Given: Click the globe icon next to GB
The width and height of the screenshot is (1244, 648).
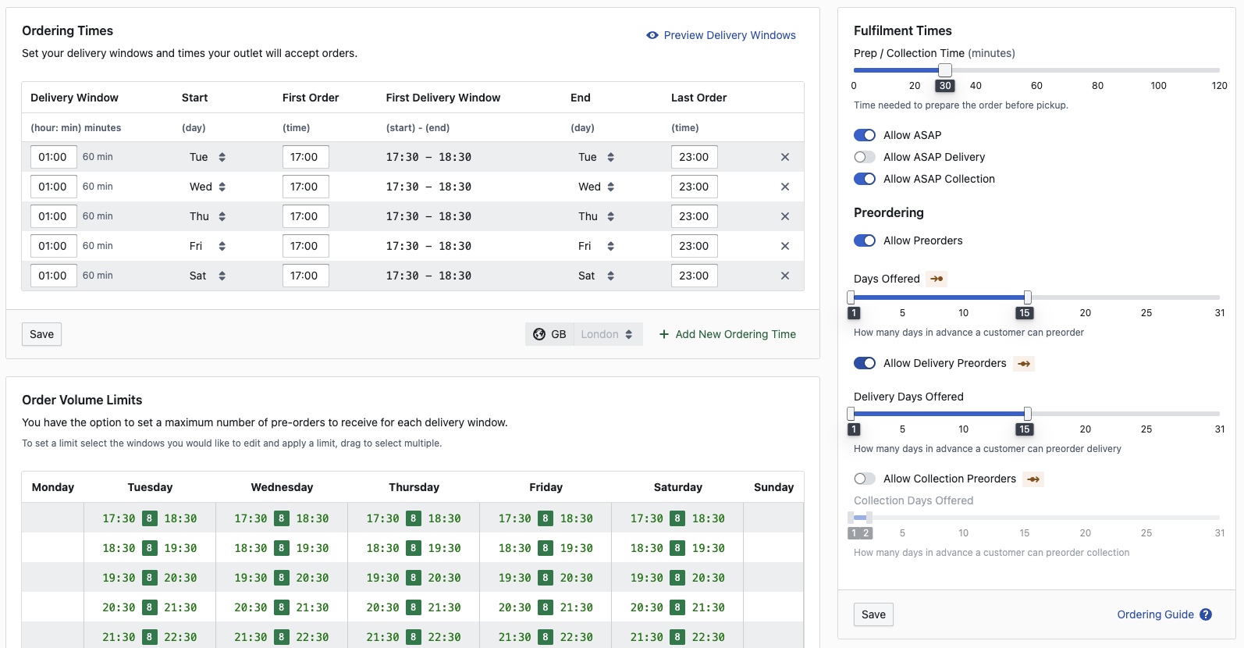Looking at the screenshot, I should tap(539, 334).
